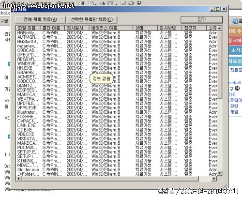Select the WINDBVE... file row
Viewport: 242px width, 197px height.
[x=117, y=64]
